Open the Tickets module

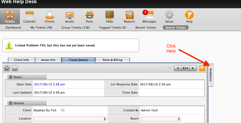point(10,16)
